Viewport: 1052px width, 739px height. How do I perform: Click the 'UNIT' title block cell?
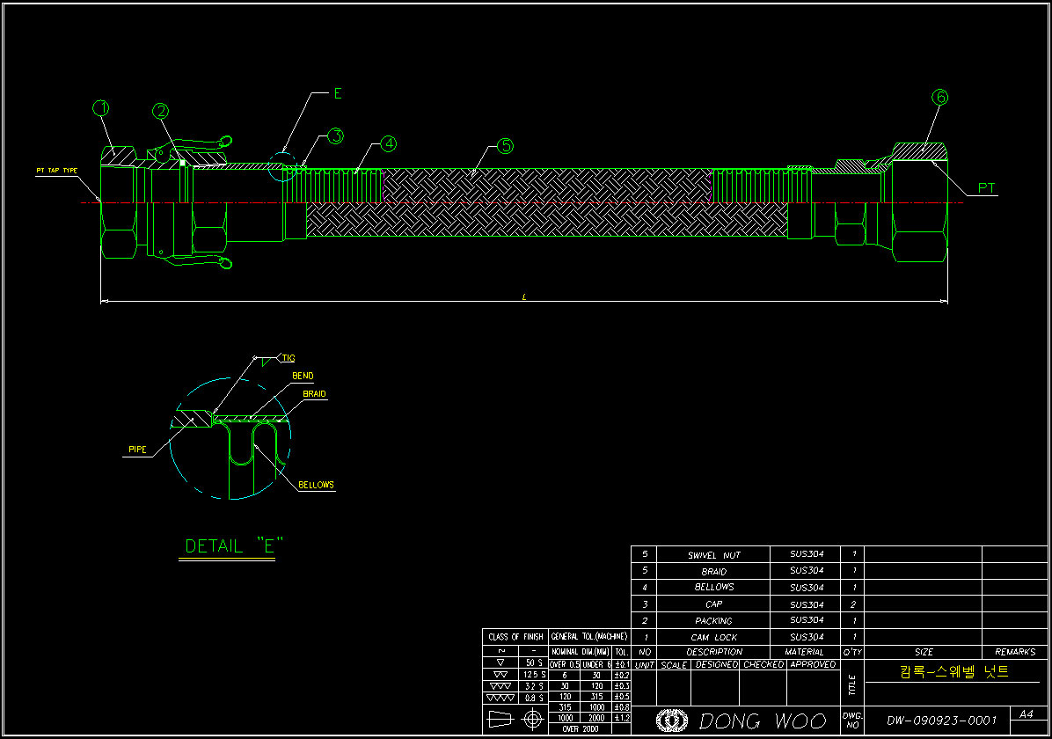click(644, 665)
